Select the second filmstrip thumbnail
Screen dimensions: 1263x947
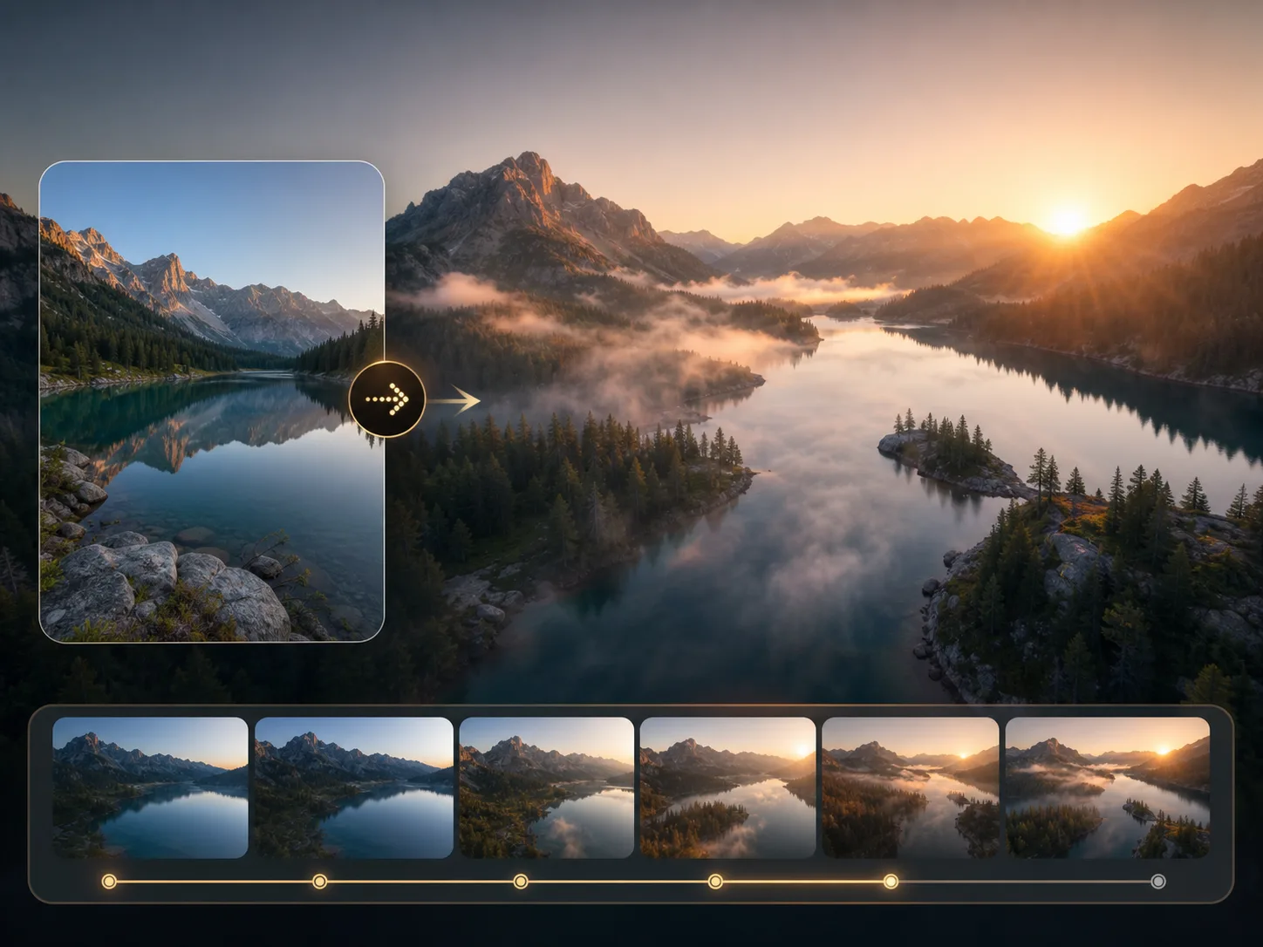[353, 787]
